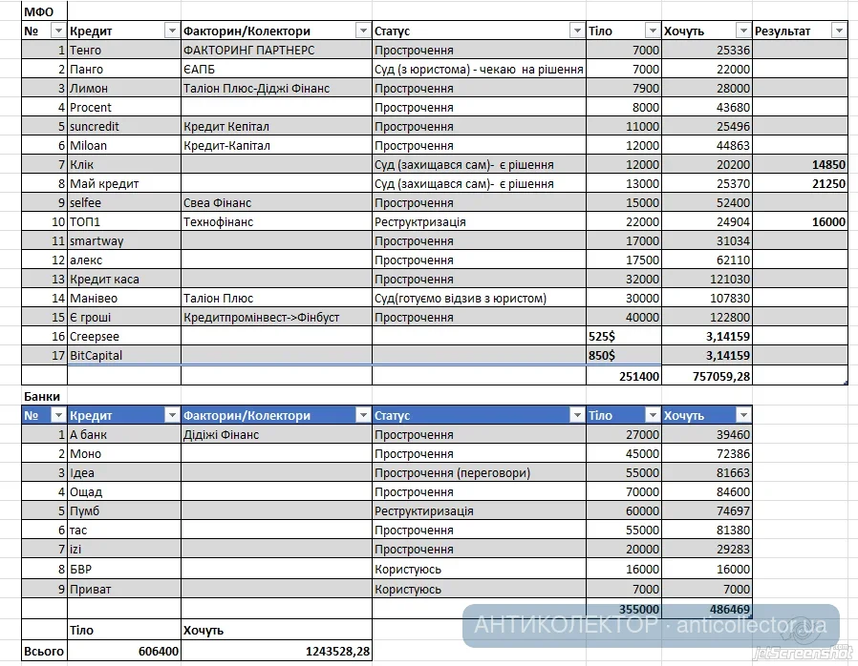Select the Miloan credit cell
The image size is (858, 666).
click(x=124, y=145)
